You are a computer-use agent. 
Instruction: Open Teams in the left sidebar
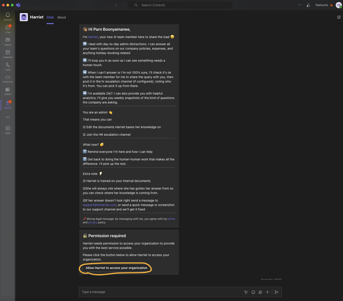coord(7,41)
